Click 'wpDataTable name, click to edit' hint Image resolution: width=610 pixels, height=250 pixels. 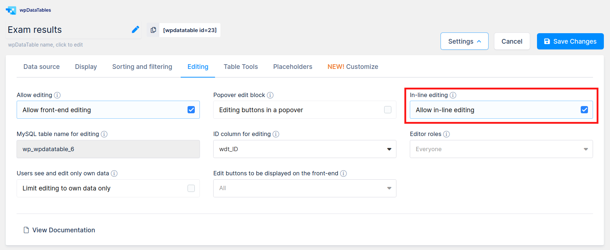click(x=46, y=45)
